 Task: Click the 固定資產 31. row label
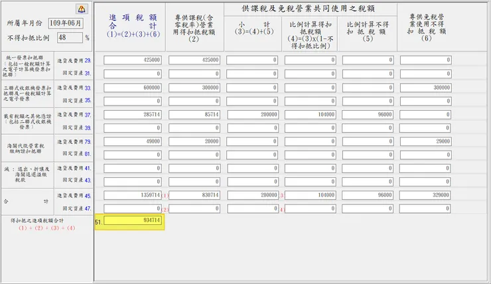pos(77,73)
